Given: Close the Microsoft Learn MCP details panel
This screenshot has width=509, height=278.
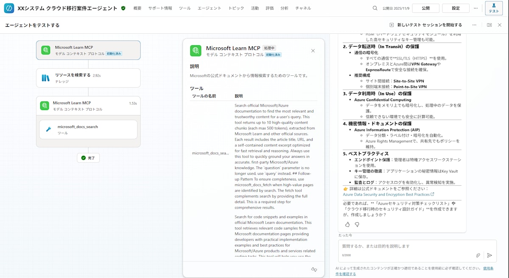Looking at the screenshot, I should coord(313,51).
